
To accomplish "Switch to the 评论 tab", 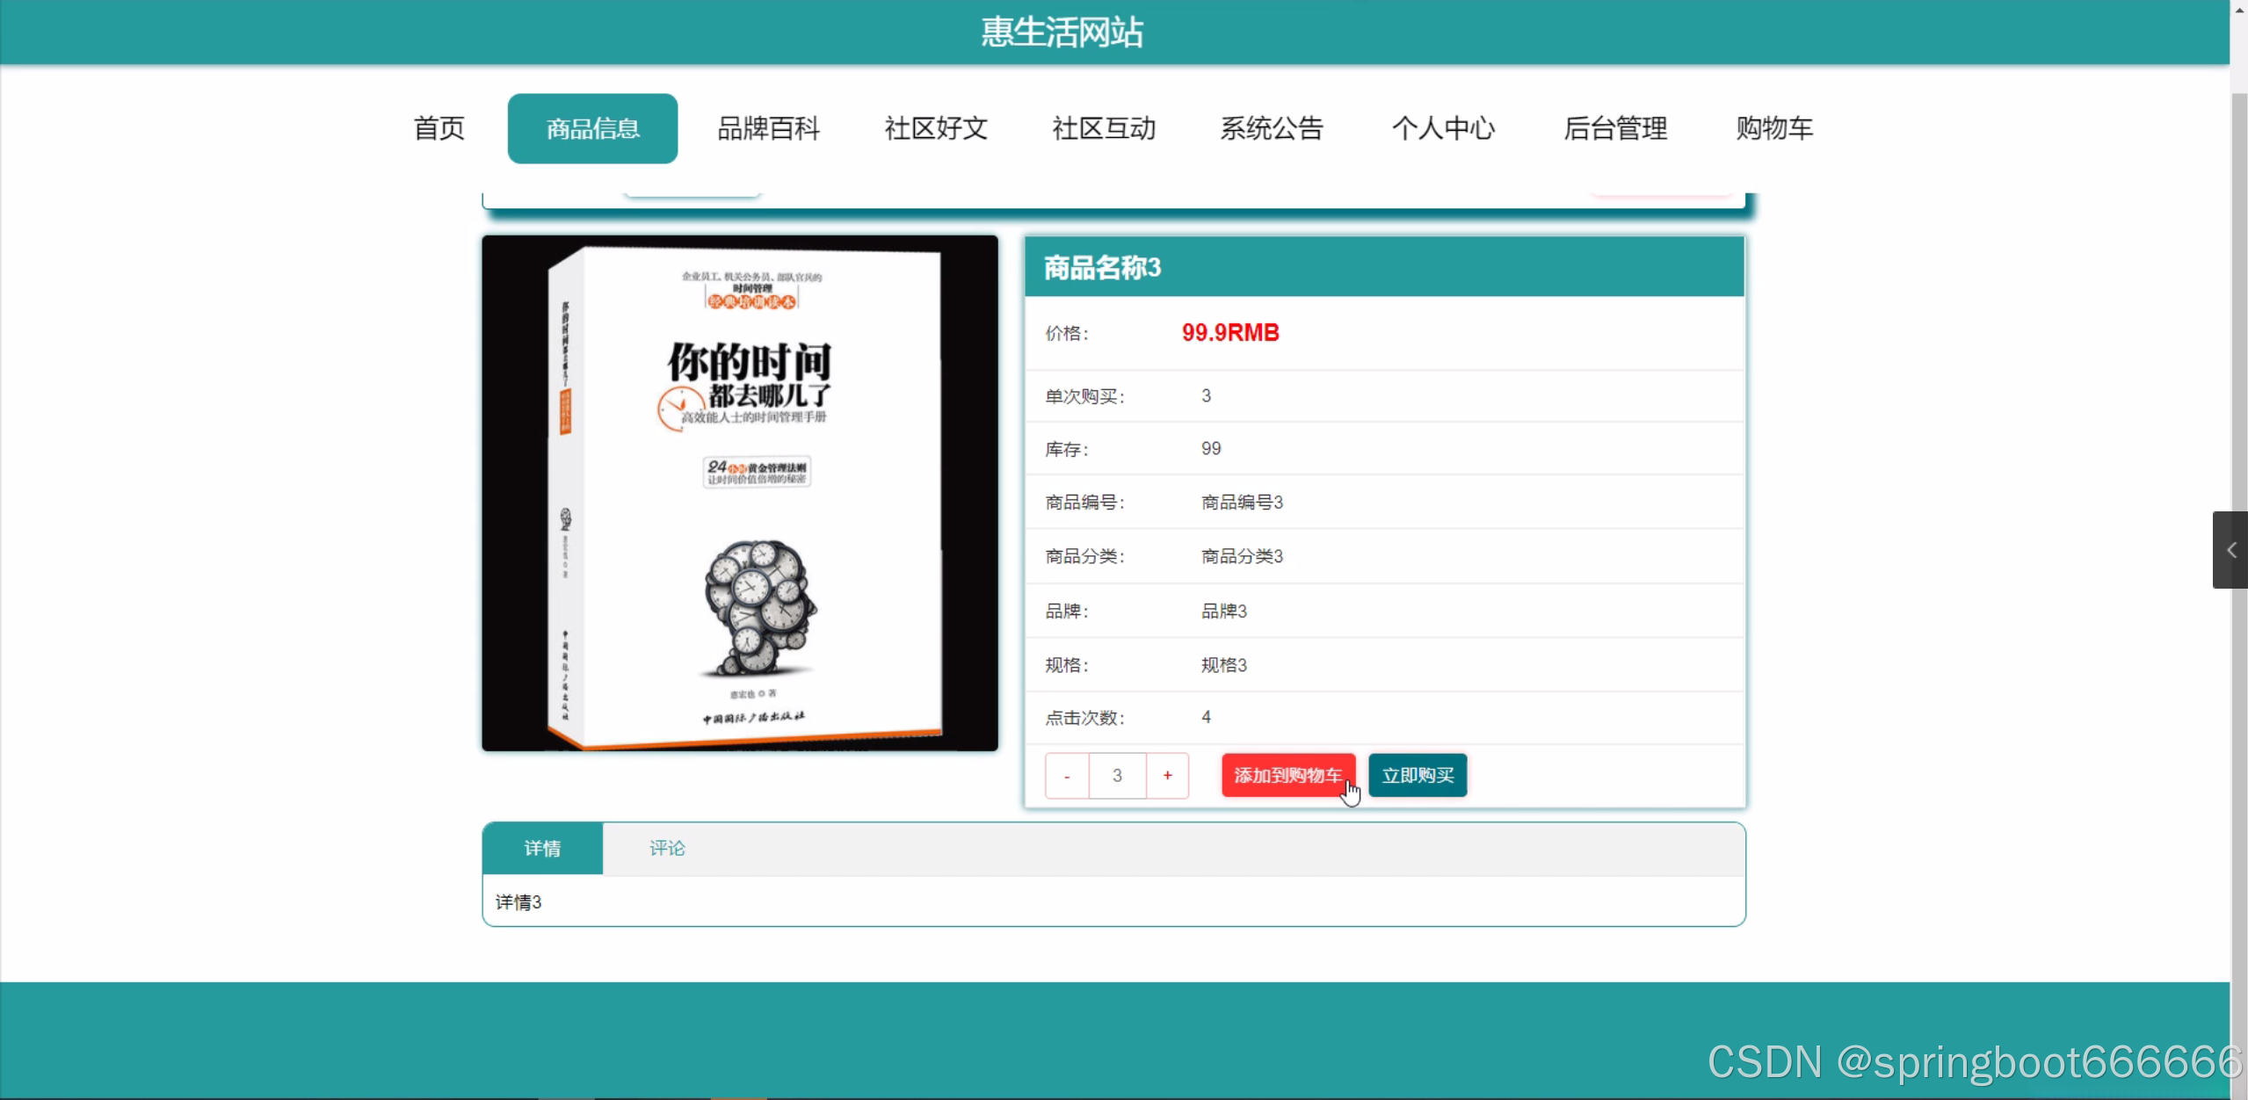I will coord(666,849).
